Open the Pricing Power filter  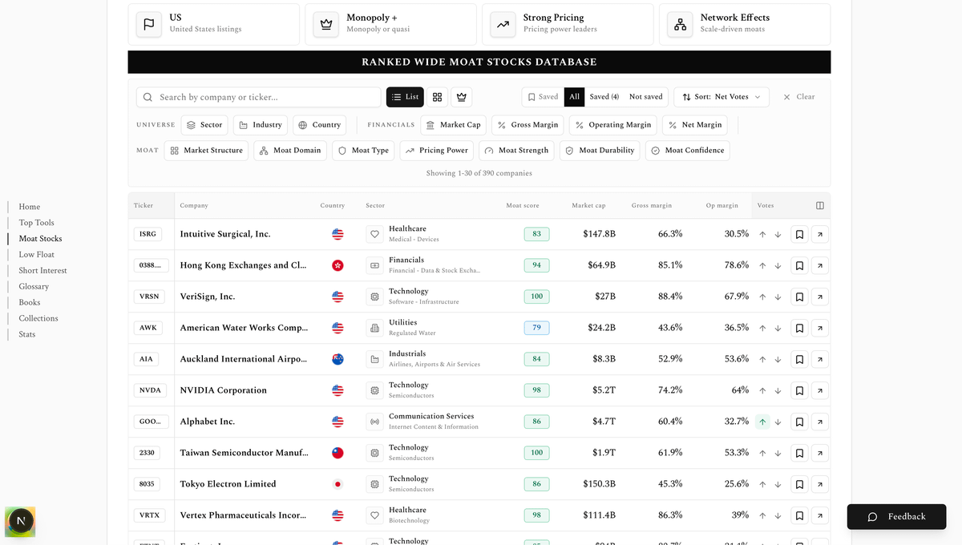437,151
